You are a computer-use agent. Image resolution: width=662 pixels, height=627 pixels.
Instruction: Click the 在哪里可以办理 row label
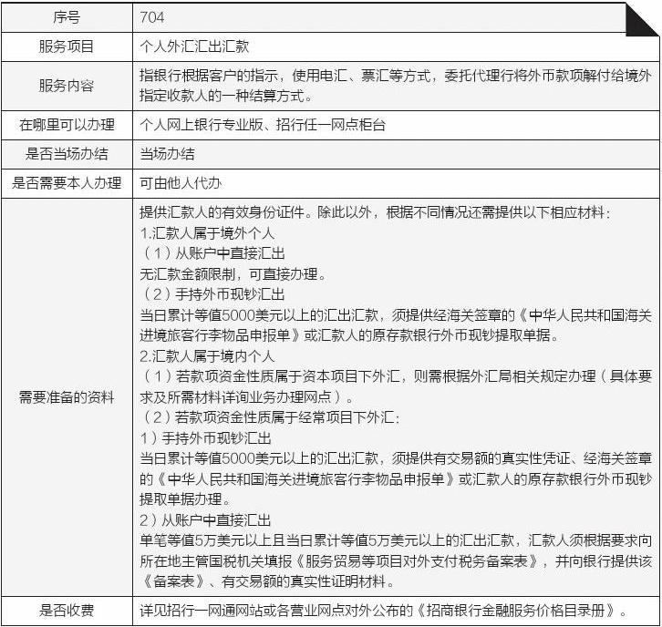tap(66, 124)
